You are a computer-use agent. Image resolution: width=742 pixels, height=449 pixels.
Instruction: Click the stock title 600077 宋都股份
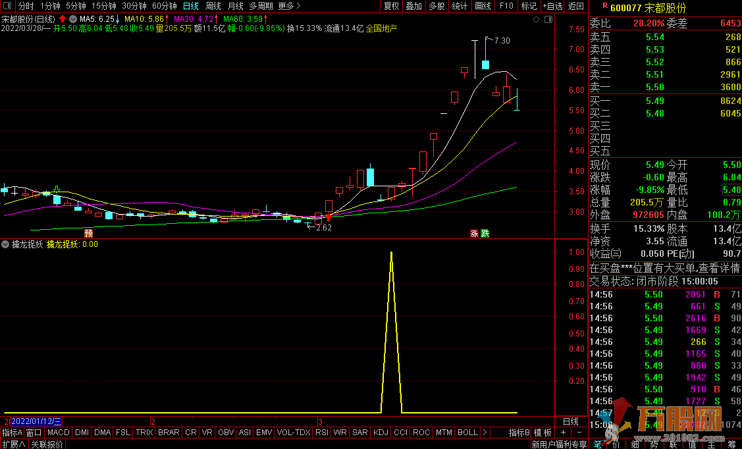coord(648,8)
